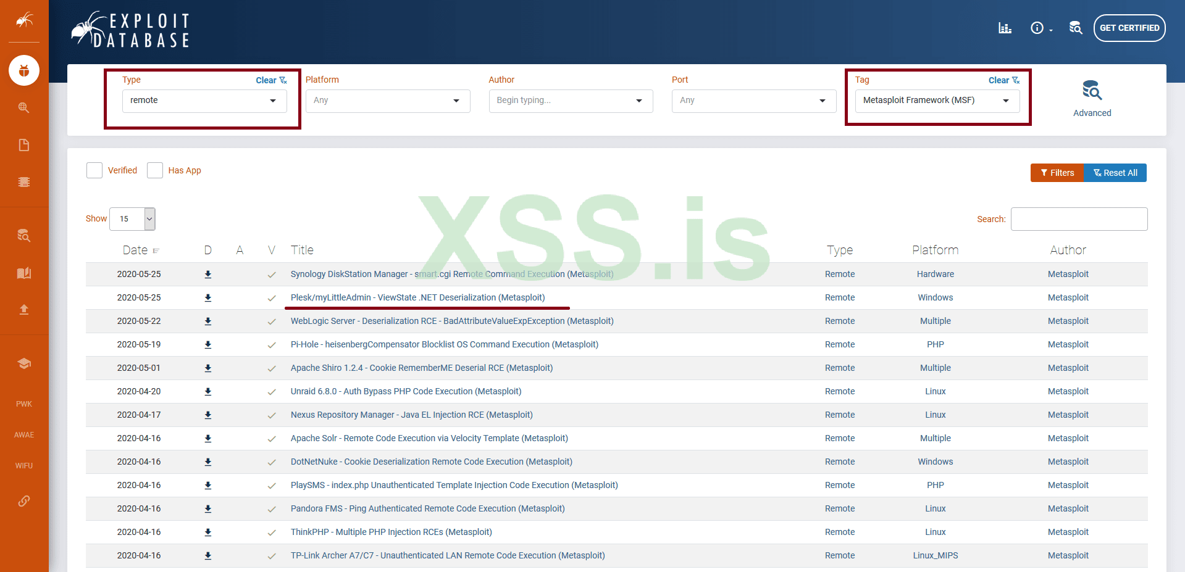
Task: Open the Platform dropdown
Action: point(388,101)
